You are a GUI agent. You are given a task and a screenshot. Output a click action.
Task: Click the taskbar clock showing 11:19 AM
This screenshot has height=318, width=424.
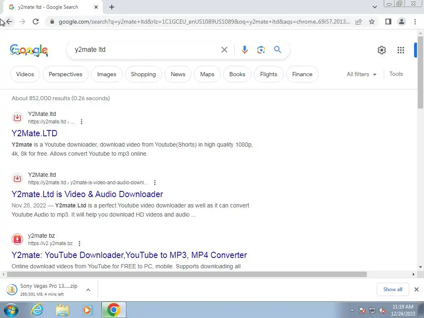point(403,310)
